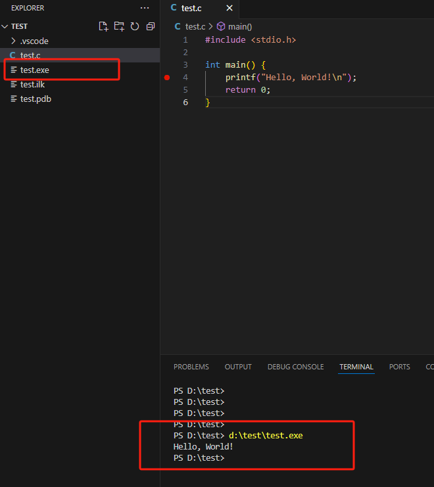Open the Explorer more actions ellipsis
Image resolution: width=434 pixels, height=487 pixels.
[145, 8]
